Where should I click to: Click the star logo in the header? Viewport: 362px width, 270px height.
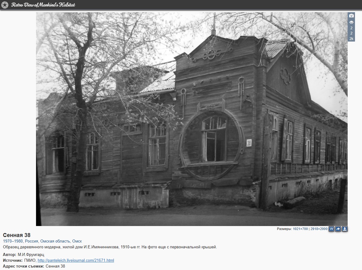5,5
